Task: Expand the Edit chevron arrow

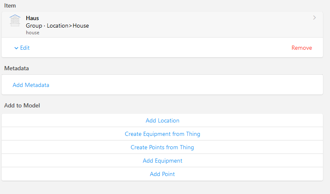Action: pos(16,48)
